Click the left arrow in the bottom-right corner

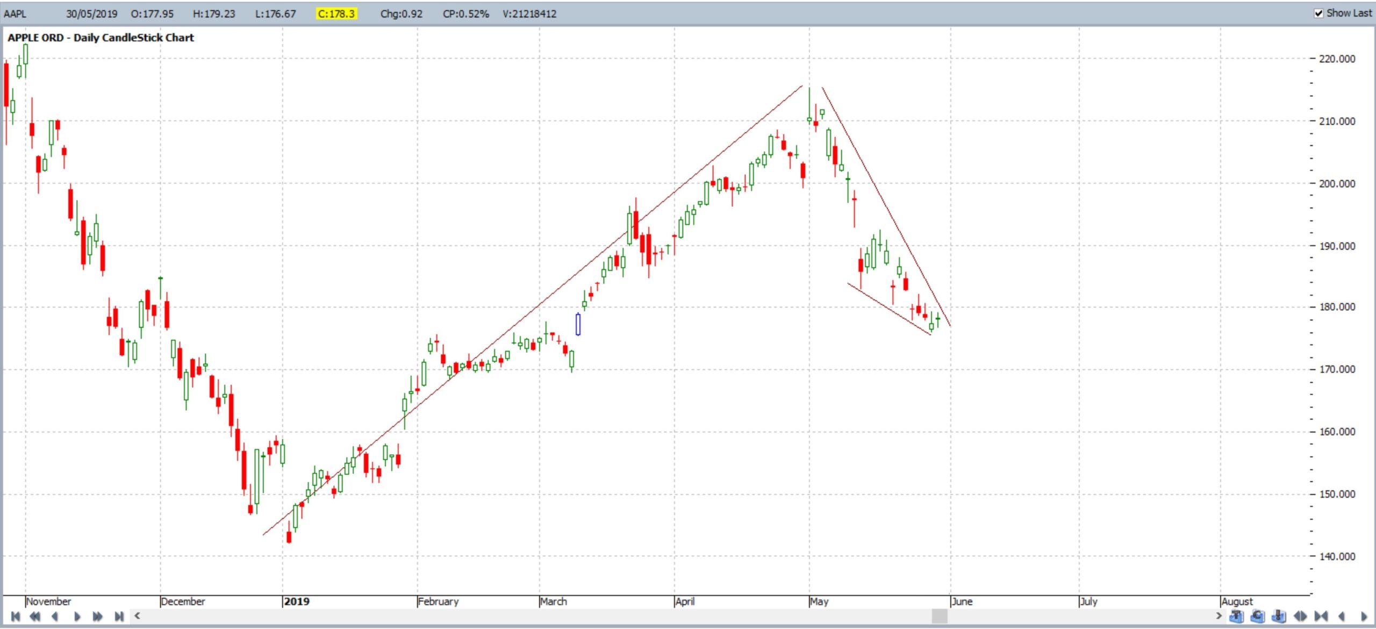1342,616
